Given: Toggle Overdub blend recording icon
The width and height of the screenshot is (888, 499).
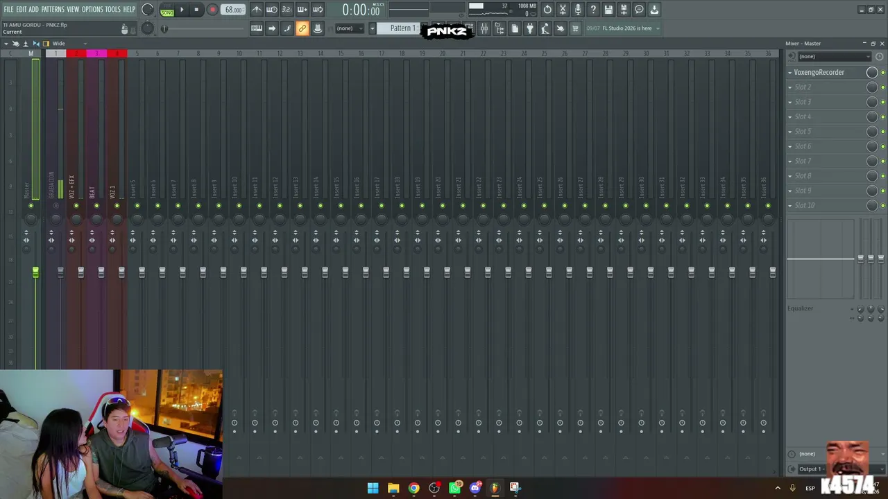Looking at the screenshot, I should (x=302, y=10).
